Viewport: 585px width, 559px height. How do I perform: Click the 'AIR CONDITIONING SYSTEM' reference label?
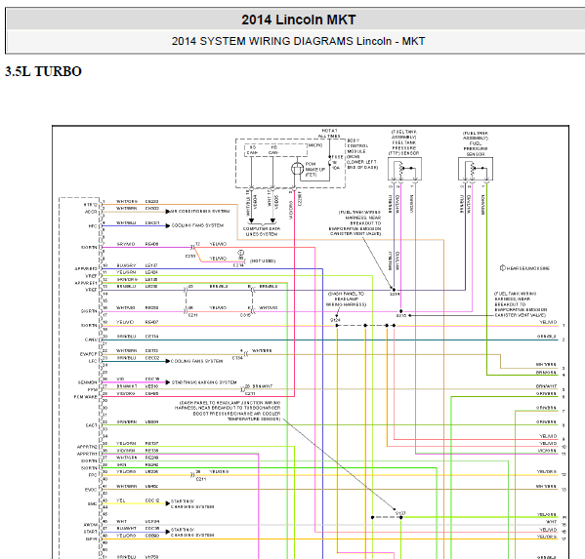pos(200,212)
